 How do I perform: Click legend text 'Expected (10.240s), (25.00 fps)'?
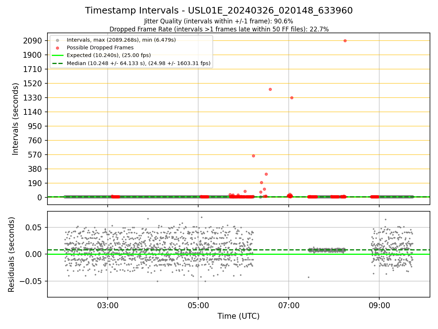click(x=109, y=55)
